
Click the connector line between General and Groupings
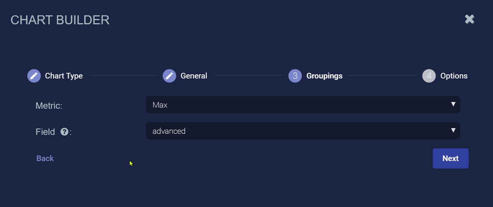(x=248, y=76)
